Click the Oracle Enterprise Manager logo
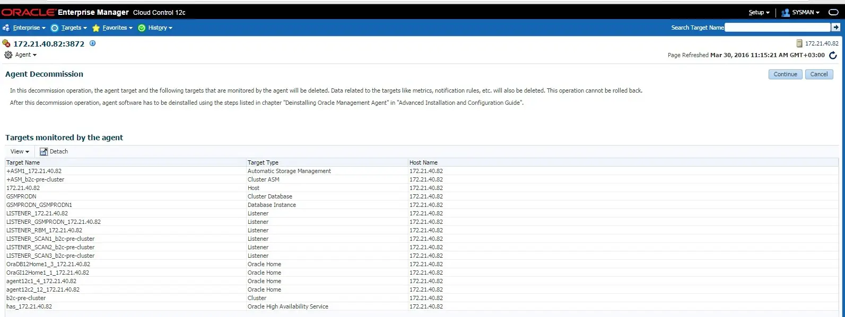The height and width of the screenshot is (317, 845). (x=65, y=12)
